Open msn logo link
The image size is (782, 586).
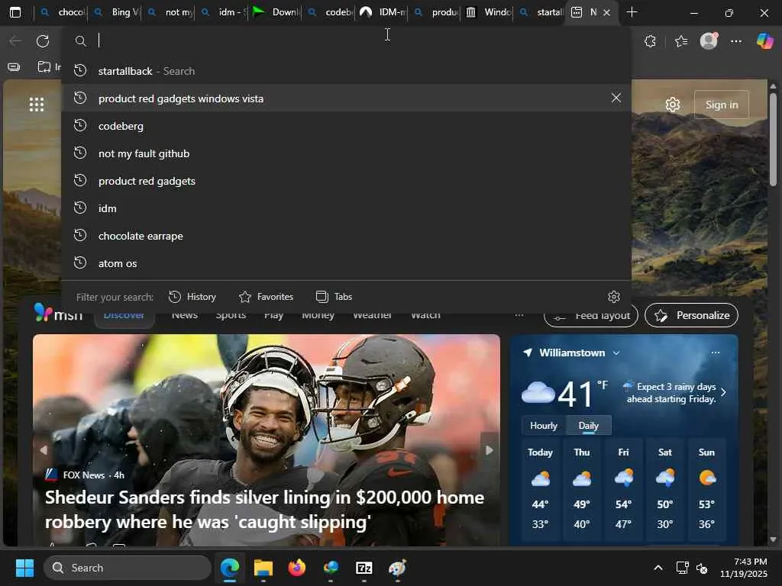[58, 314]
